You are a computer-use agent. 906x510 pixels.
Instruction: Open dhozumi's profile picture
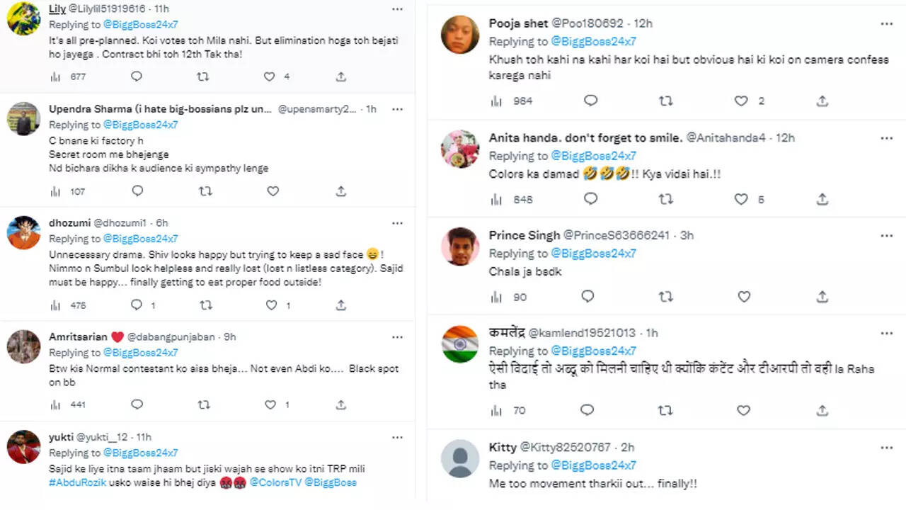pyautogui.click(x=23, y=232)
